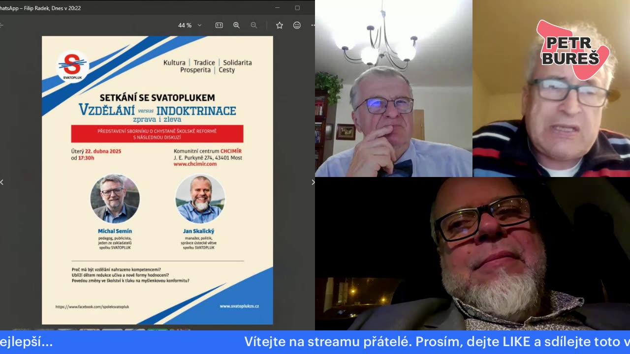Maximize the WhatsApp image viewer window
This screenshot has height=354, width=630.
[x=297, y=8]
